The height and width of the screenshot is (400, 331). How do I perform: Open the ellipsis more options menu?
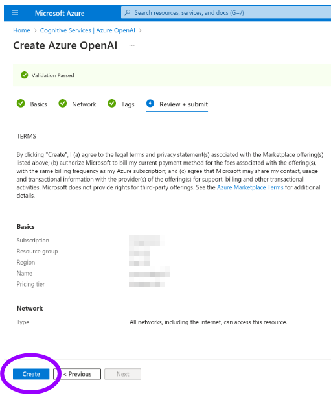(131, 45)
